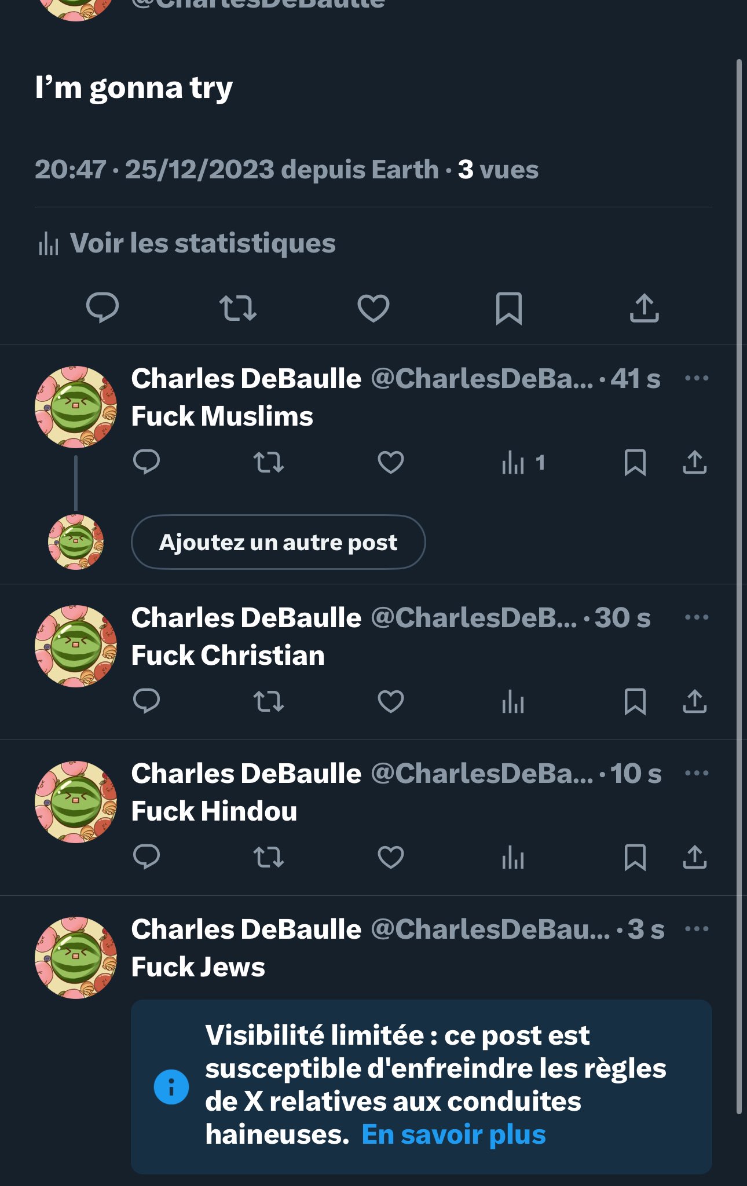747x1186 pixels.
Task: Open more options on the 3 s reply
Action: click(697, 929)
